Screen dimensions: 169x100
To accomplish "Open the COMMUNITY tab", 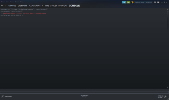I will (x=36, y=6).
